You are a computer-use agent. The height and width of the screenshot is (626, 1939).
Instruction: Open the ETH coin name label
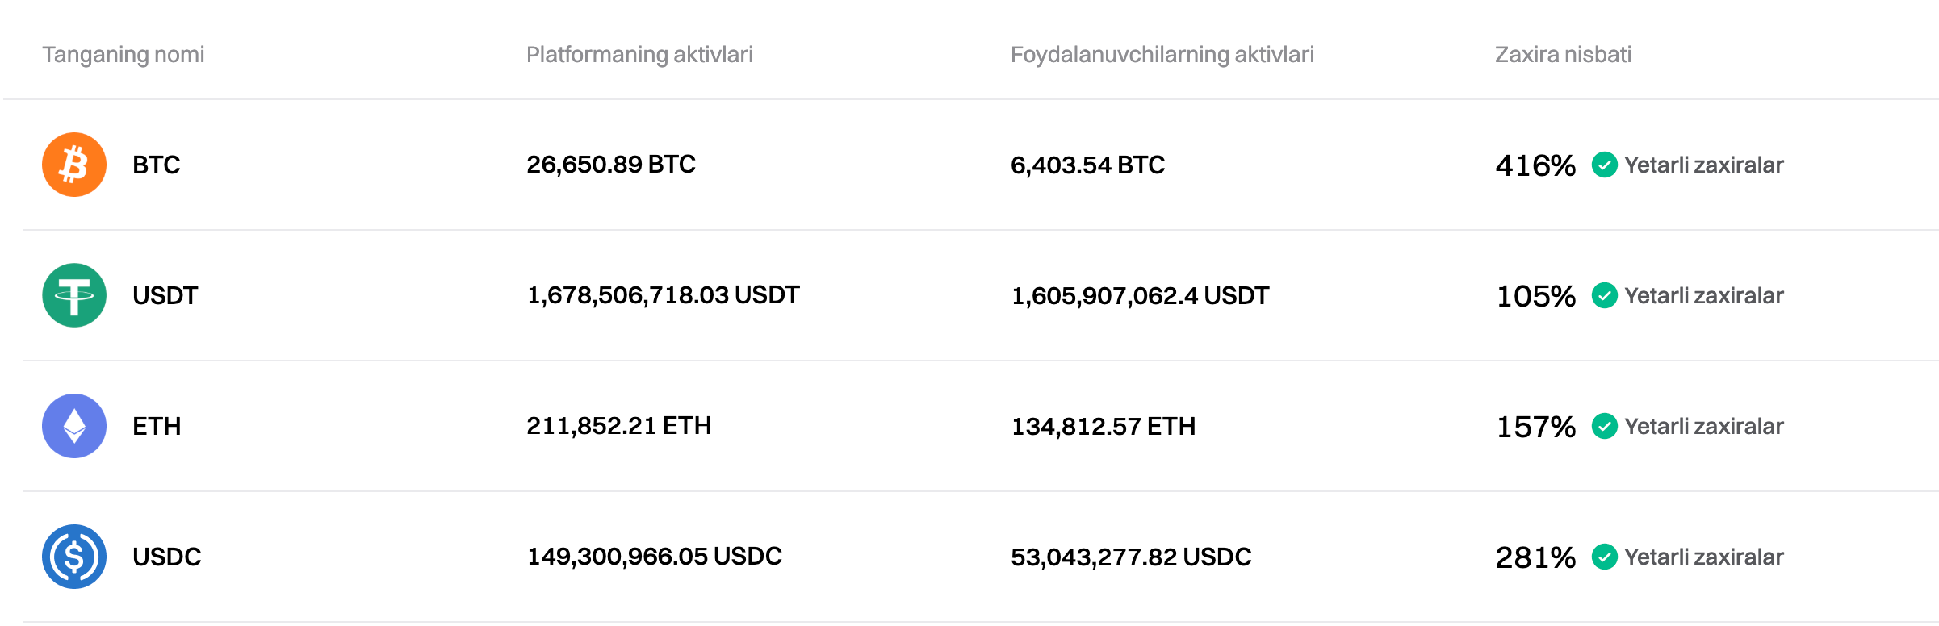click(157, 427)
